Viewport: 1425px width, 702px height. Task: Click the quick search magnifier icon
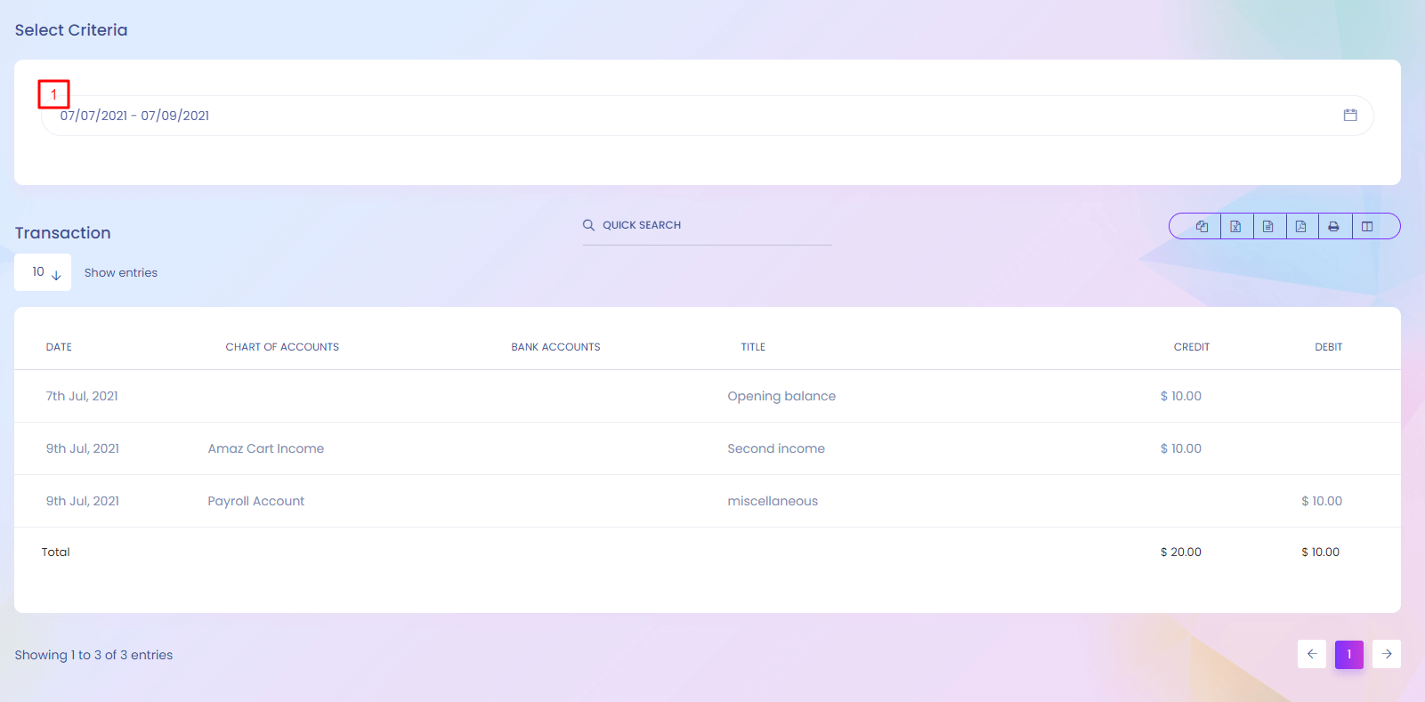coord(588,225)
